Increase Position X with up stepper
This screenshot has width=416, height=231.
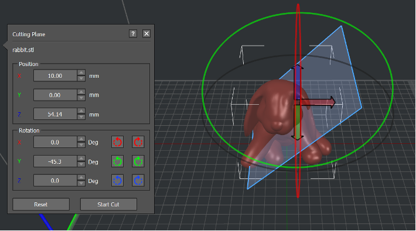tap(81, 73)
